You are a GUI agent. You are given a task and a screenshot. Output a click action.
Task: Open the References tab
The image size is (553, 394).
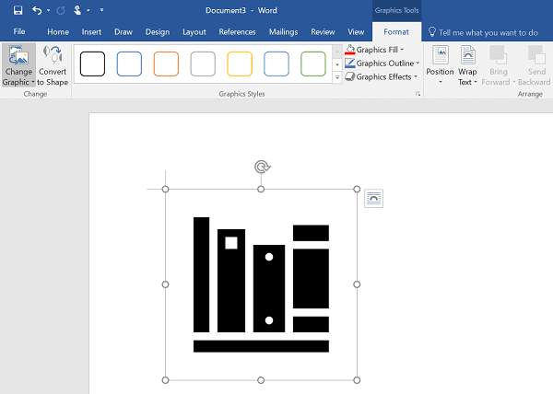pyautogui.click(x=237, y=32)
